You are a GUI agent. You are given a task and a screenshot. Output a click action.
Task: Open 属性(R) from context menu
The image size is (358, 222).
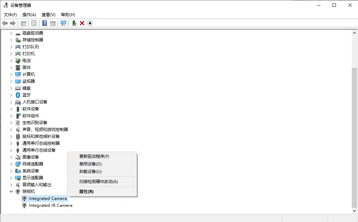(86, 192)
